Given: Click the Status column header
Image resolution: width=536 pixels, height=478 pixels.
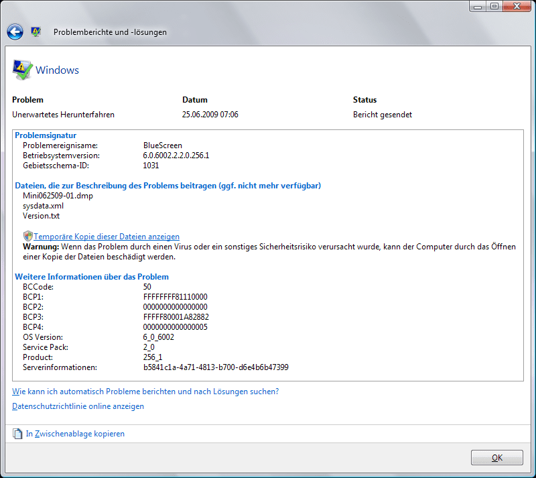Looking at the screenshot, I should tap(364, 100).
